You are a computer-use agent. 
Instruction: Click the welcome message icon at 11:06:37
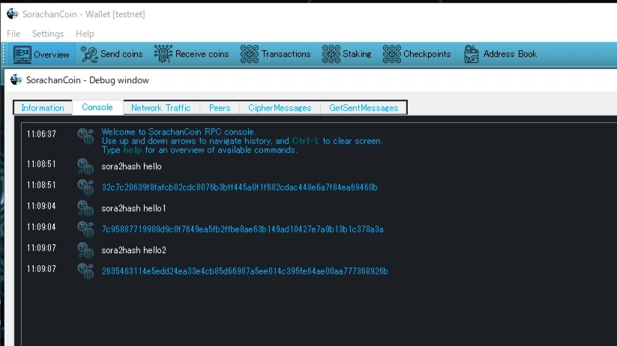click(x=85, y=136)
